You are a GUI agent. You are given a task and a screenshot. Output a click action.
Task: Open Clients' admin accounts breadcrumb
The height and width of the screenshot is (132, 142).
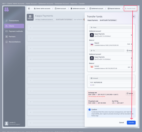point(42,8)
